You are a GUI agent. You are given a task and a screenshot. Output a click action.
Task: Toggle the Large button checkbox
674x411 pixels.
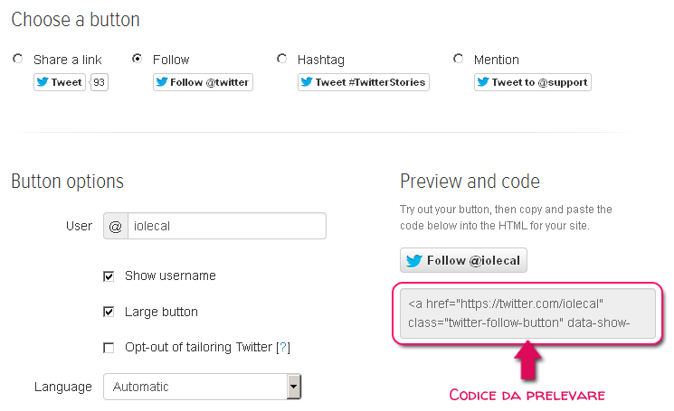pyautogui.click(x=109, y=312)
